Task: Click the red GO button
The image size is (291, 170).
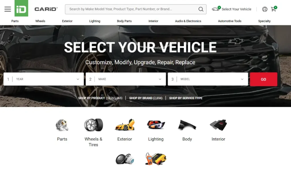Action: pyautogui.click(x=263, y=79)
